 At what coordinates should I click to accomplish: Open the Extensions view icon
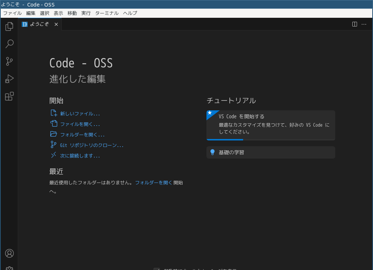point(9,96)
